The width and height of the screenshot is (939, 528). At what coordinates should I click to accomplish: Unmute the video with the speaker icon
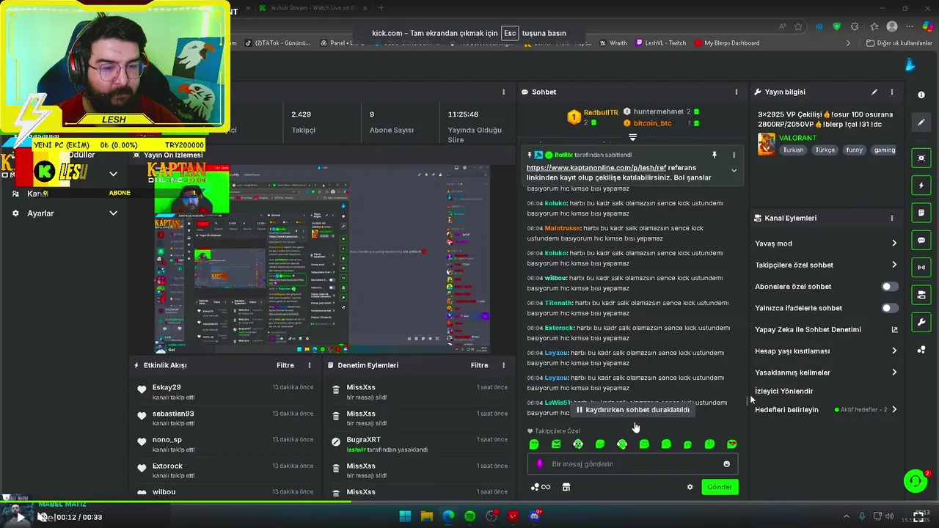click(43, 517)
